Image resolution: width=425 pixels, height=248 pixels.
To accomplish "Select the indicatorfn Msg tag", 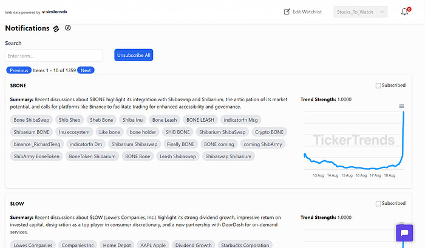I will (x=240, y=120).
